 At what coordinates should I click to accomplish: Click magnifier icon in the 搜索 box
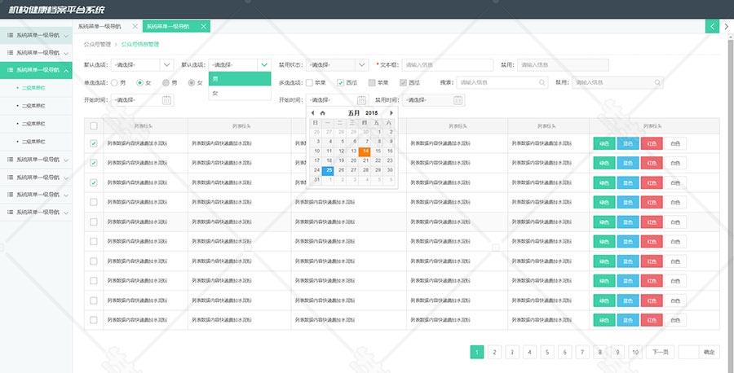(542, 82)
